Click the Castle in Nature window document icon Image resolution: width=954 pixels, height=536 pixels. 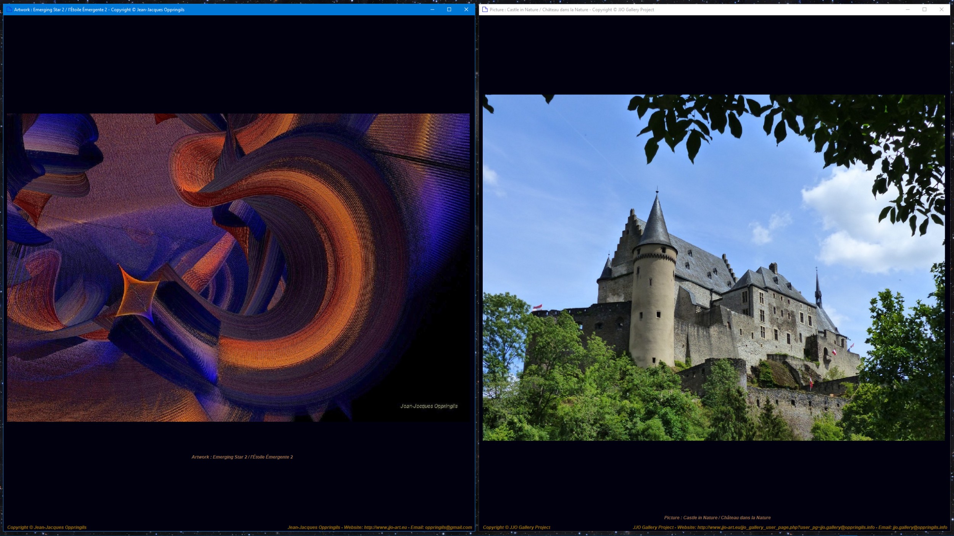click(485, 10)
